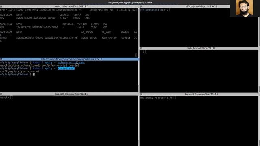The width and height of the screenshot is (260, 146).
Task: Click the DB_SERVER column header
Action: click(87, 32)
